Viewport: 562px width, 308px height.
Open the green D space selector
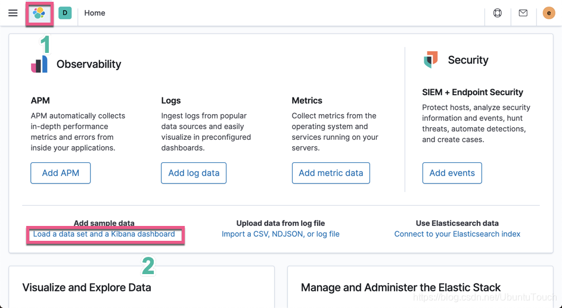(x=65, y=13)
